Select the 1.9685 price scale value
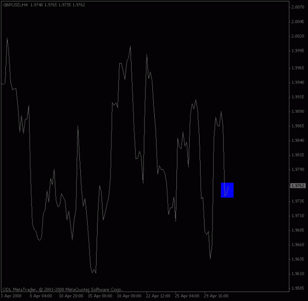This screenshot has height=301, width=308. [298, 231]
